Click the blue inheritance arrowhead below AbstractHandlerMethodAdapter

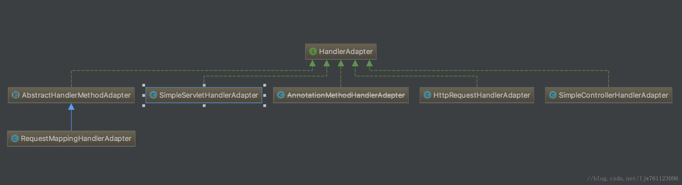point(71,107)
